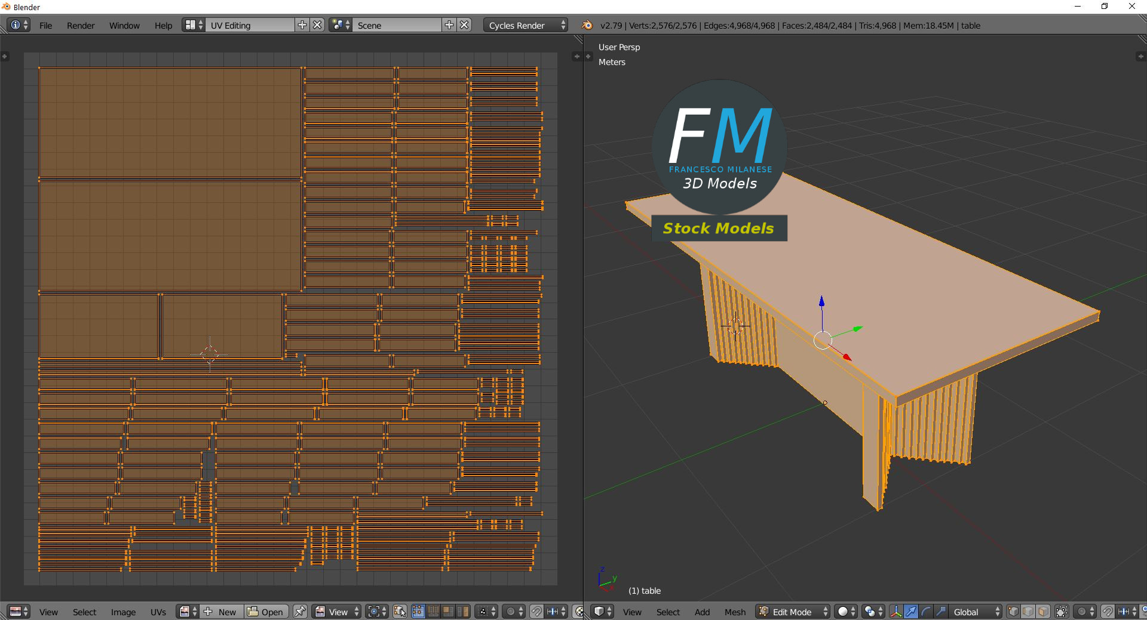Open the Window menu
Image resolution: width=1147 pixels, height=620 pixels.
coord(124,26)
